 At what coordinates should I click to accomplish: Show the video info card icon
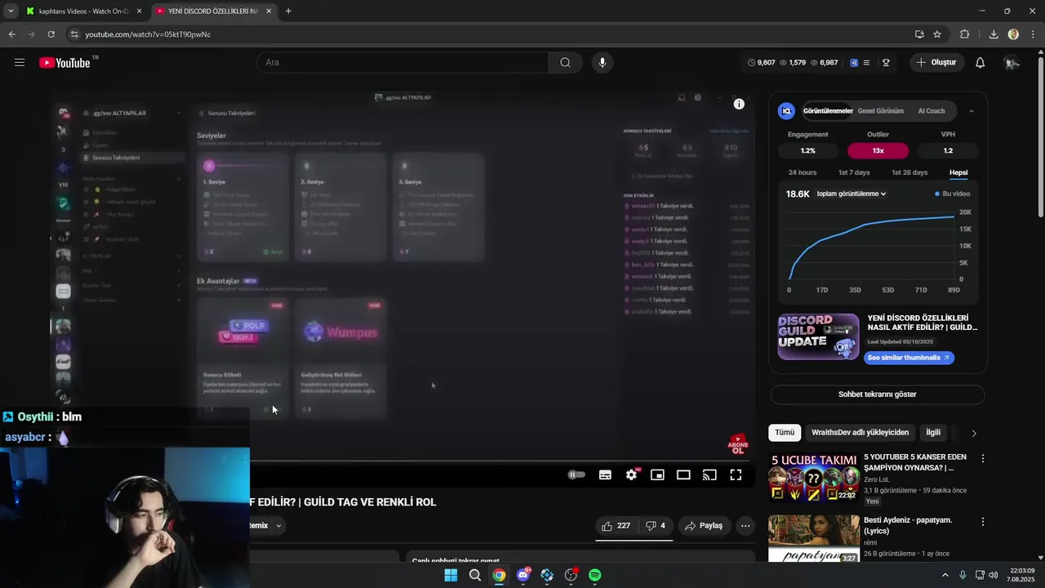739,104
